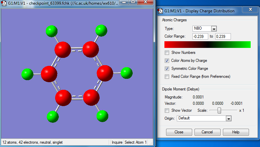Select the top-right green hydrogen atom
The height and width of the screenshot is (147, 260).
point(101,31)
